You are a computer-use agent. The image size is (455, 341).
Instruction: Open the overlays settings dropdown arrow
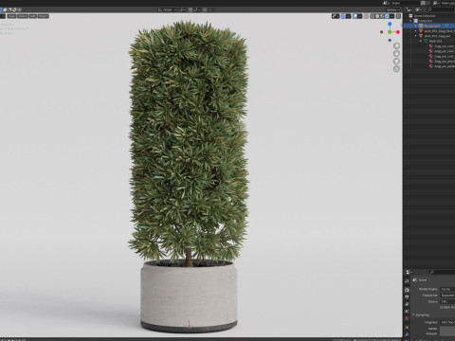[x=359, y=16]
